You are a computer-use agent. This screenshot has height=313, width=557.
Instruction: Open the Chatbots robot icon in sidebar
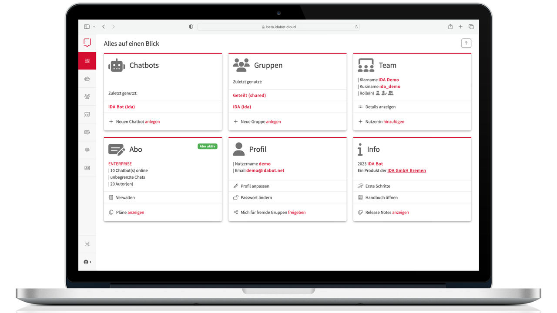[x=87, y=79]
